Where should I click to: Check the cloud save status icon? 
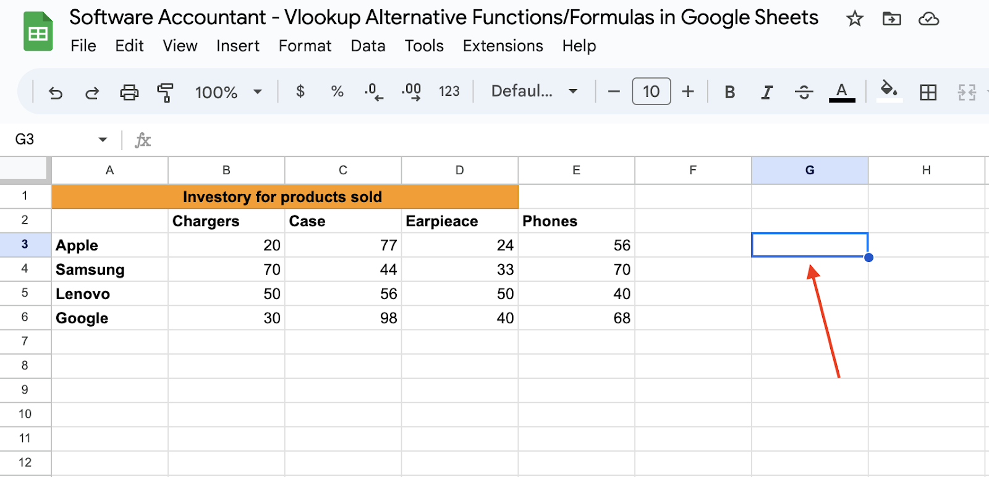pyautogui.click(x=928, y=19)
